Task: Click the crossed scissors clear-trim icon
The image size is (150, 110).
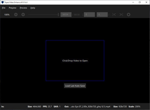Action: [x=121, y=15]
